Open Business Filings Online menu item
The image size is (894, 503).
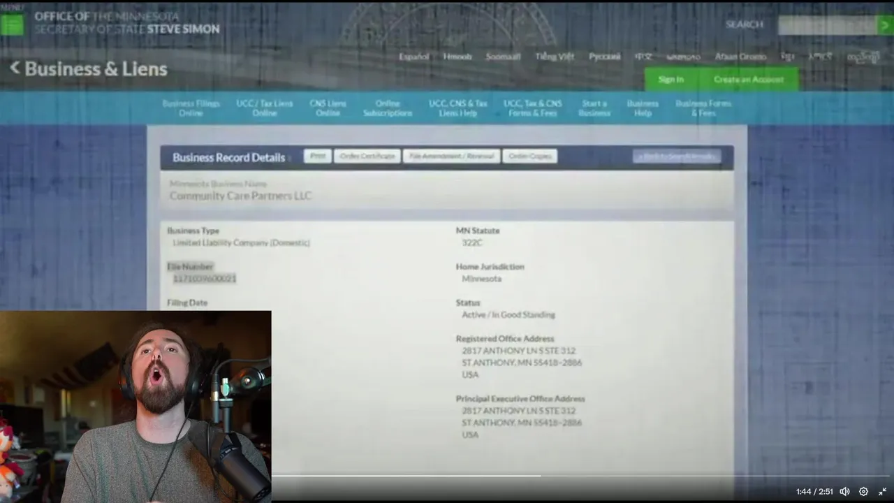tap(191, 108)
